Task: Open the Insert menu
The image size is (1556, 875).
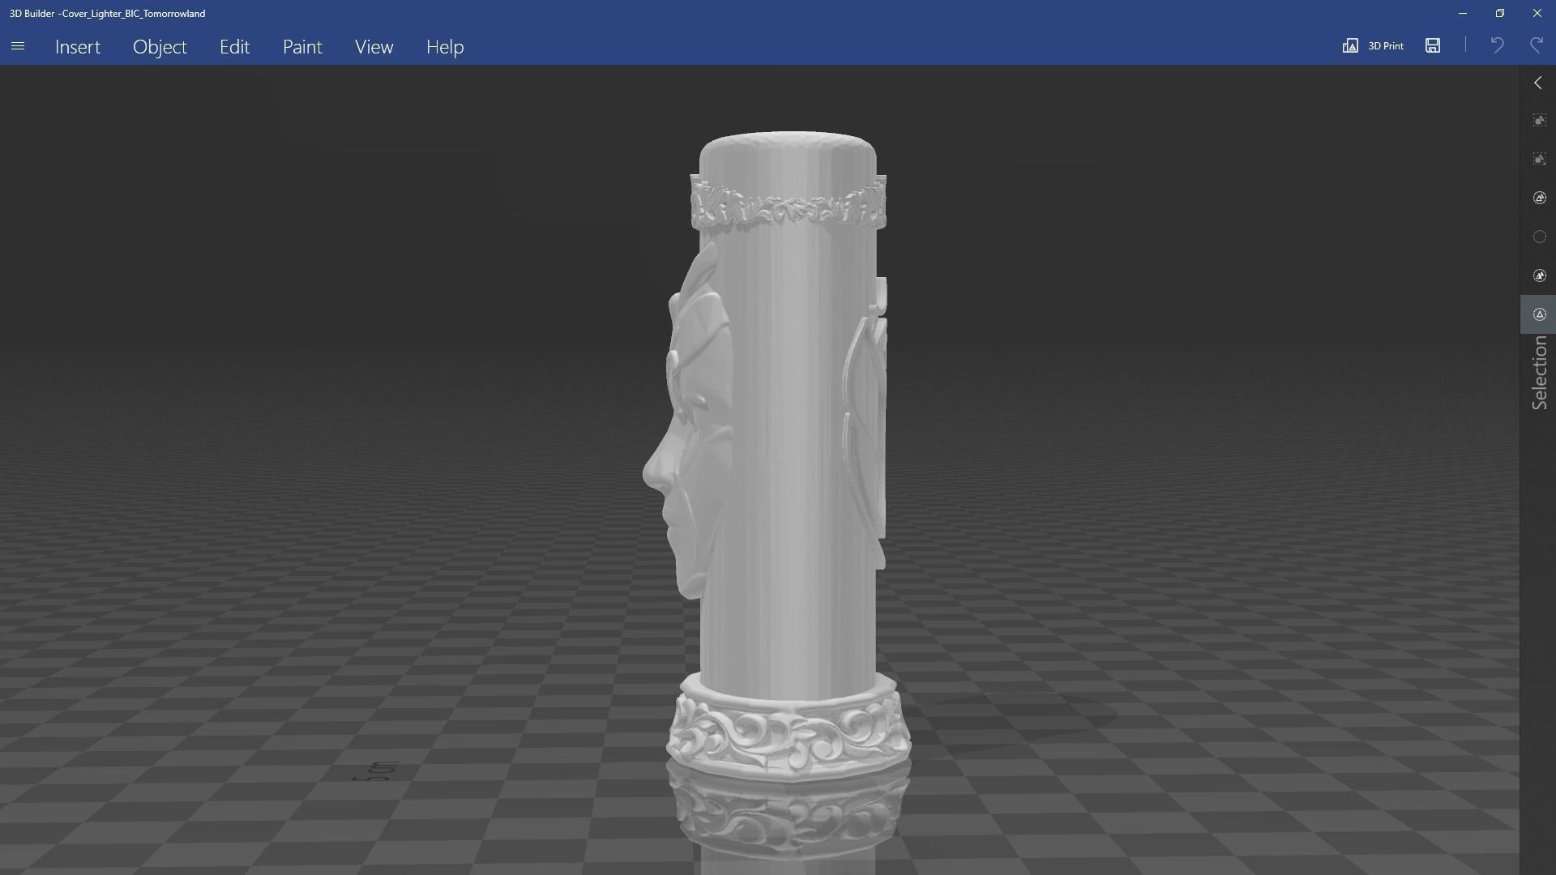Action: coord(78,47)
